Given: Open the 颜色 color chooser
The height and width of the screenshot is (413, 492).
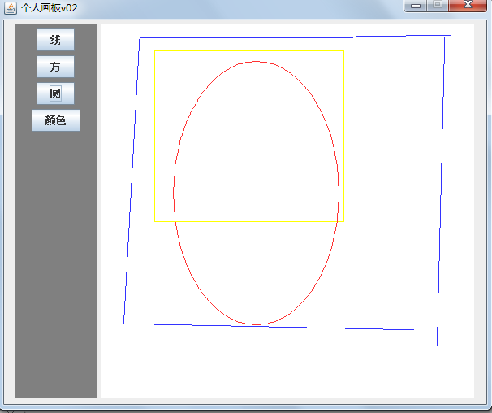Looking at the screenshot, I should click(x=56, y=120).
